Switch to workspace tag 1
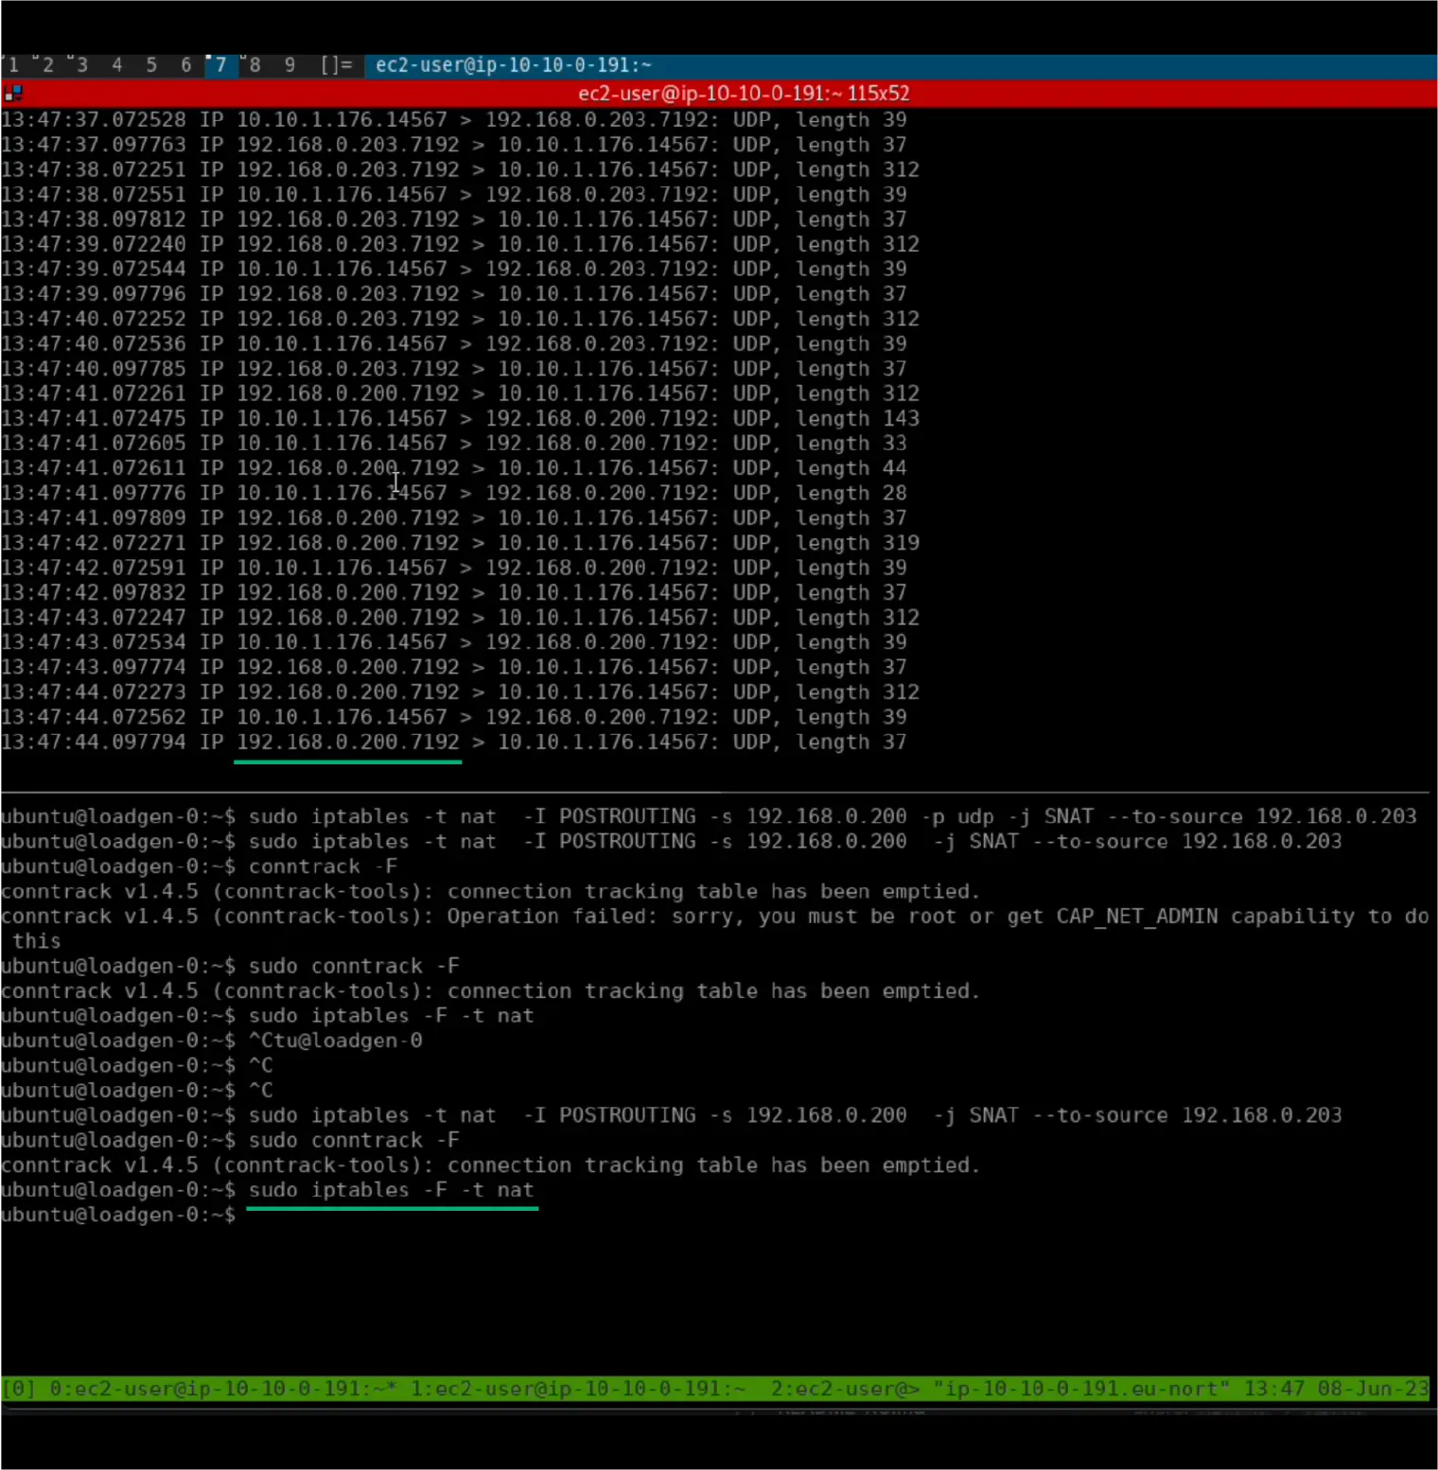Screen dimensions: 1438x1470 13,65
